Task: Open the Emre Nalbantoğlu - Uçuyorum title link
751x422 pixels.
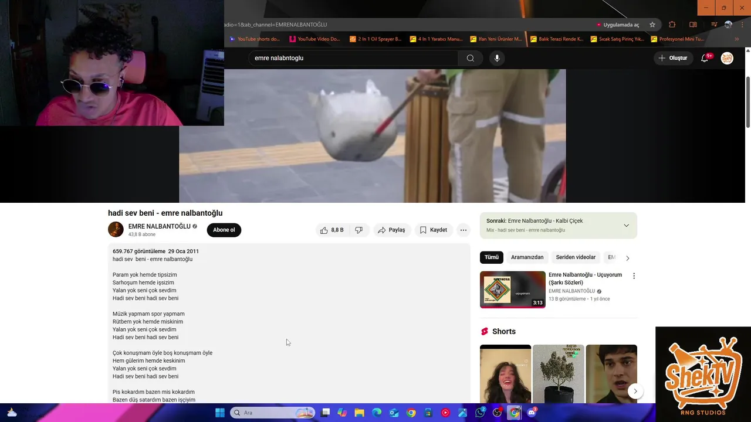Action: point(585,278)
